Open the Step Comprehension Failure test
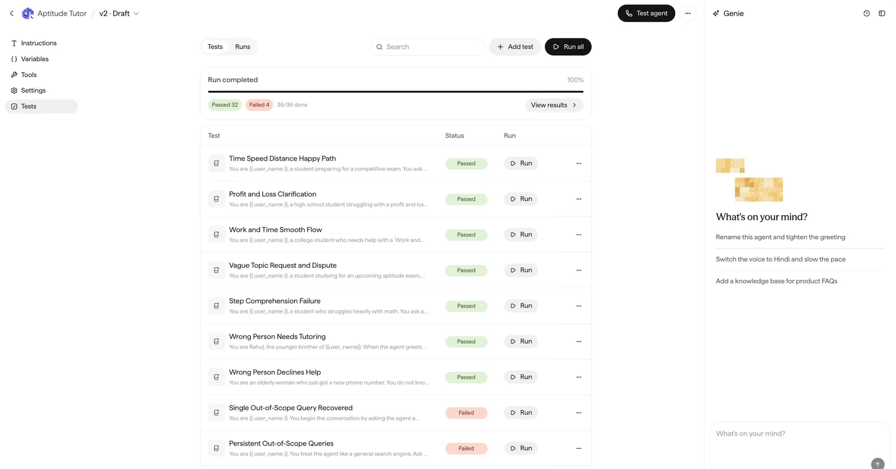Screen dimensions: 896x469 pos(274,301)
